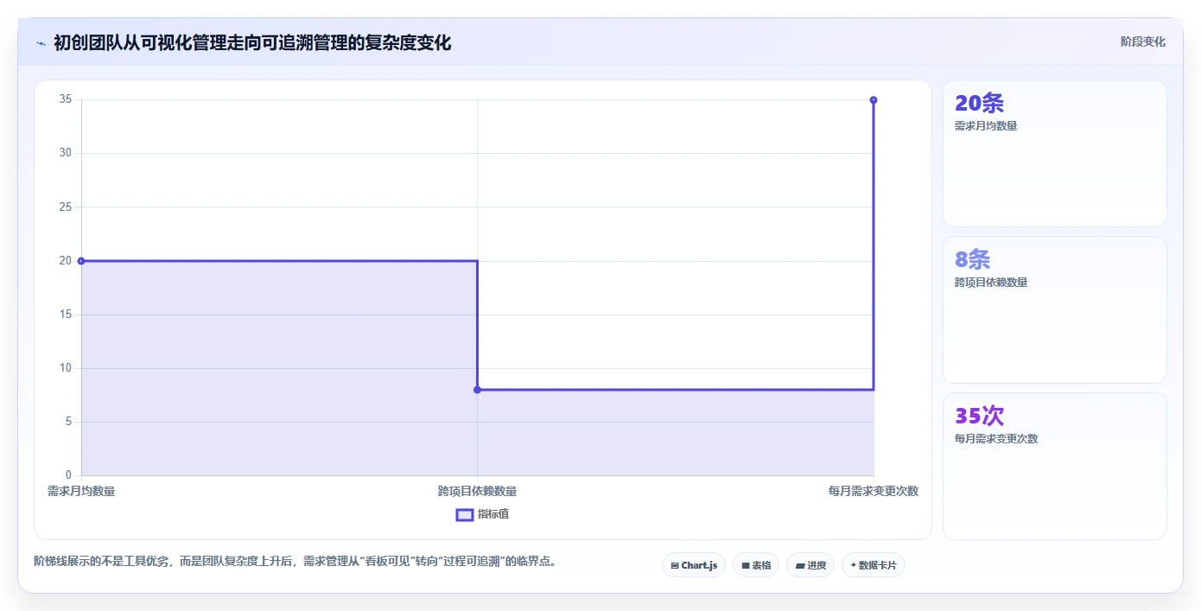Click the lightning icon beside the title
This screenshot has height=611, width=1201.
(x=41, y=42)
